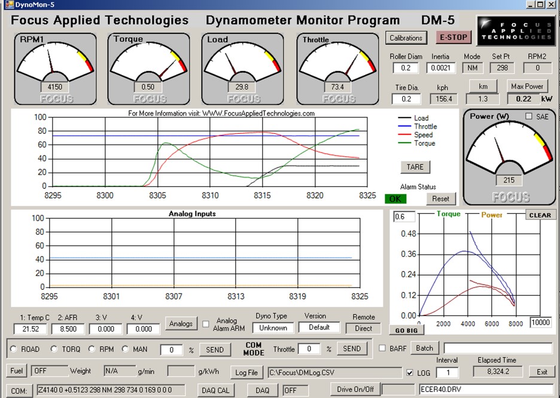Click the 1: Temp C value 21.52
The height and width of the screenshot is (398, 560).
tap(31, 329)
